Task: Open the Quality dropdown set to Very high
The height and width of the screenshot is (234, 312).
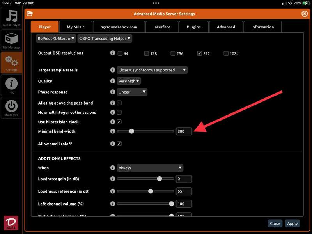Action: tap(129, 81)
